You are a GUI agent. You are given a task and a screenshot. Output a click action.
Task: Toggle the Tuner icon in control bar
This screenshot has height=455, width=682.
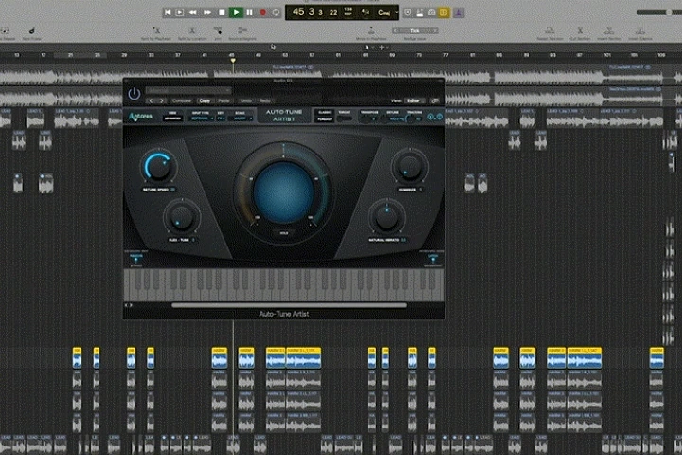420,12
